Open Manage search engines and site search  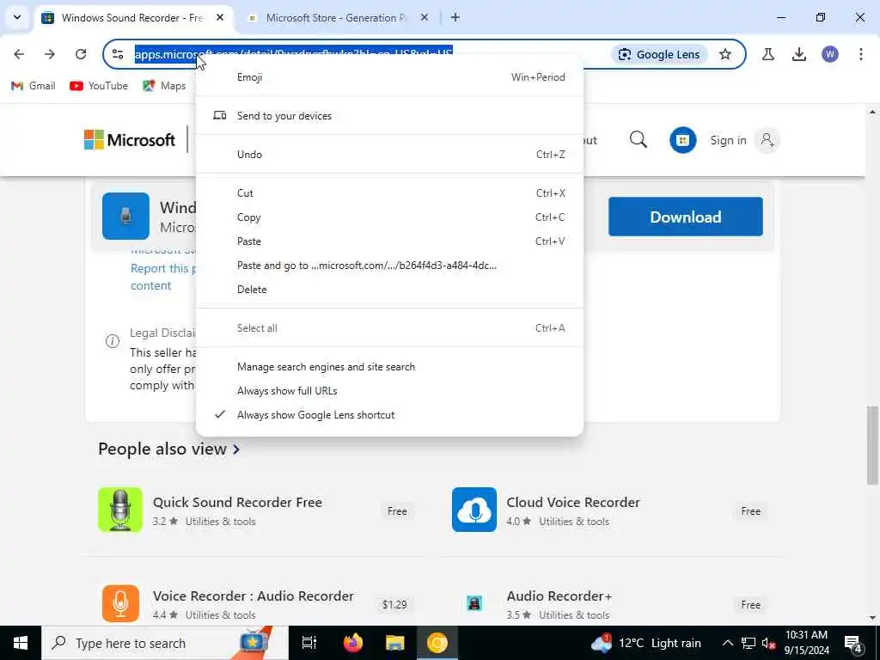click(389, 367)
